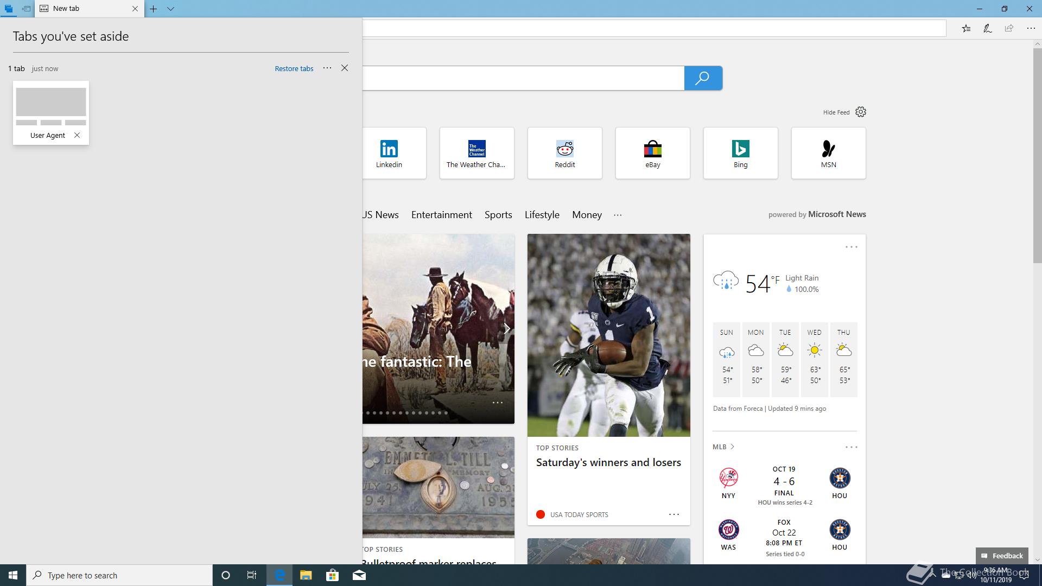Screen dimensions: 1042x586
Task: Select the Lifestyle feed tab
Action: [x=542, y=215]
